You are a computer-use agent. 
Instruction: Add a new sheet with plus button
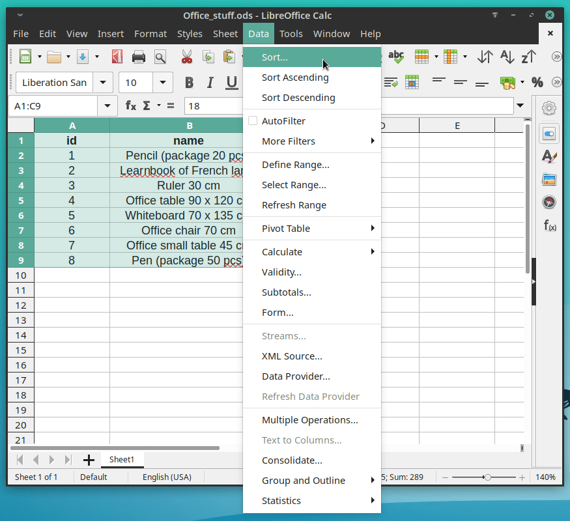pos(89,460)
